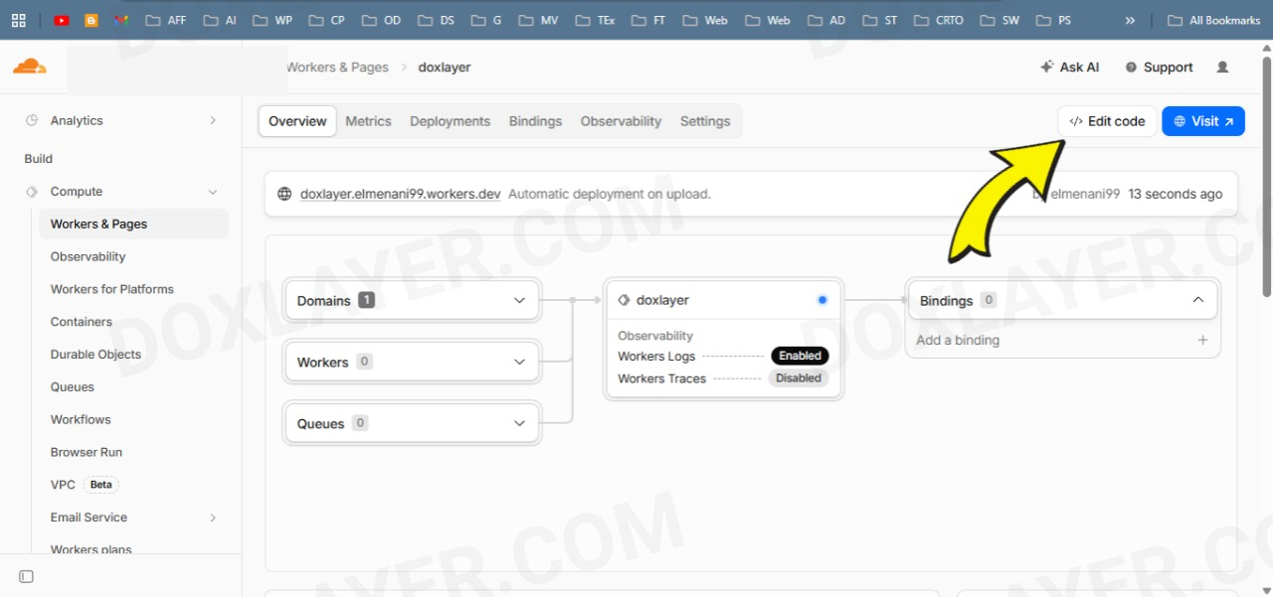Click the Workers Traces Disabled badge
Image resolution: width=1273 pixels, height=597 pixels.
[x=799, y=378]
